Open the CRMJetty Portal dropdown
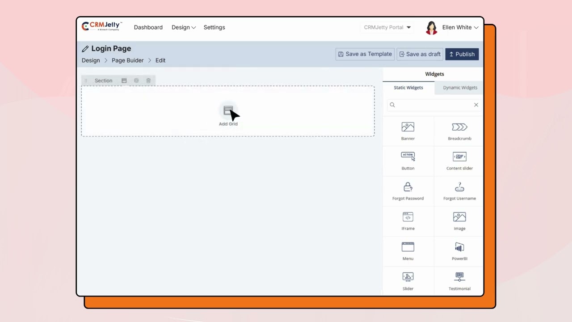This screenshot has height=322, width=572. pos(387,27)
